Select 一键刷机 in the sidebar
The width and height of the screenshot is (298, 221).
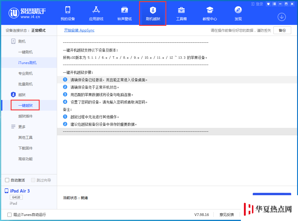tap(25, 52)
